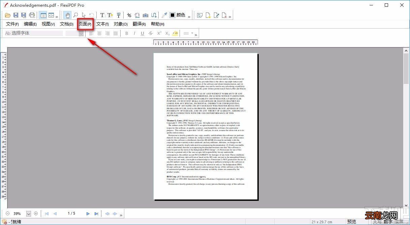Click the black 颜色 color swatch
Viewport: 410px width, 225px height.
(x=172, y=15)
